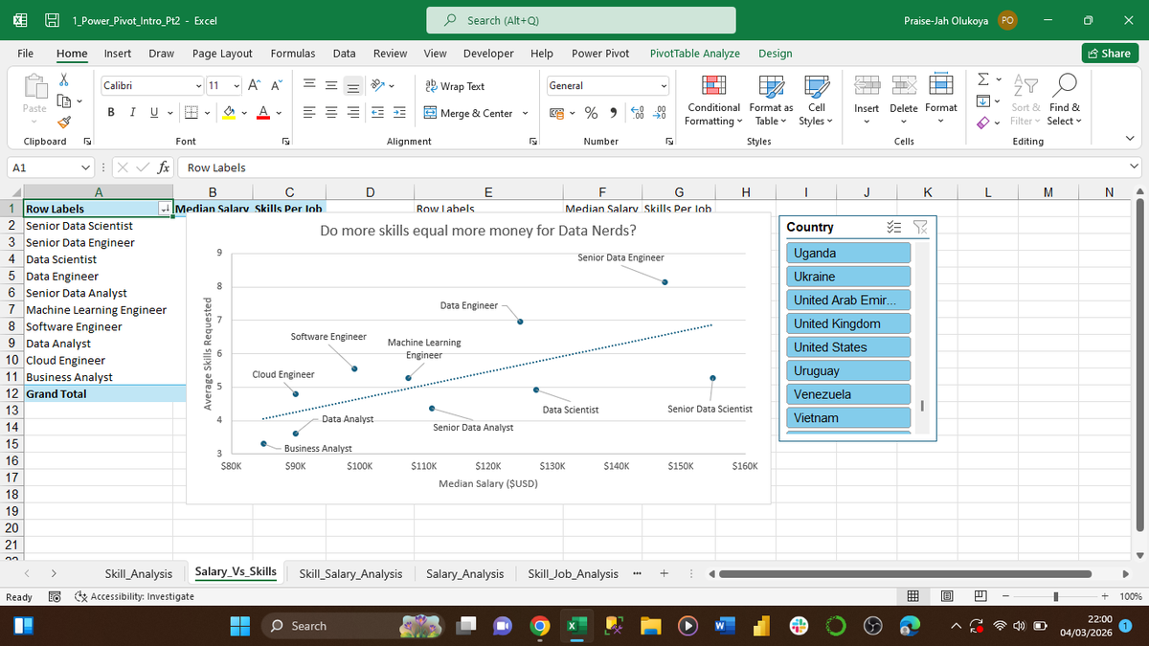Click the Increase Decimal icon
This screenshot has width=1149, height=646.
tap(639, 113)
